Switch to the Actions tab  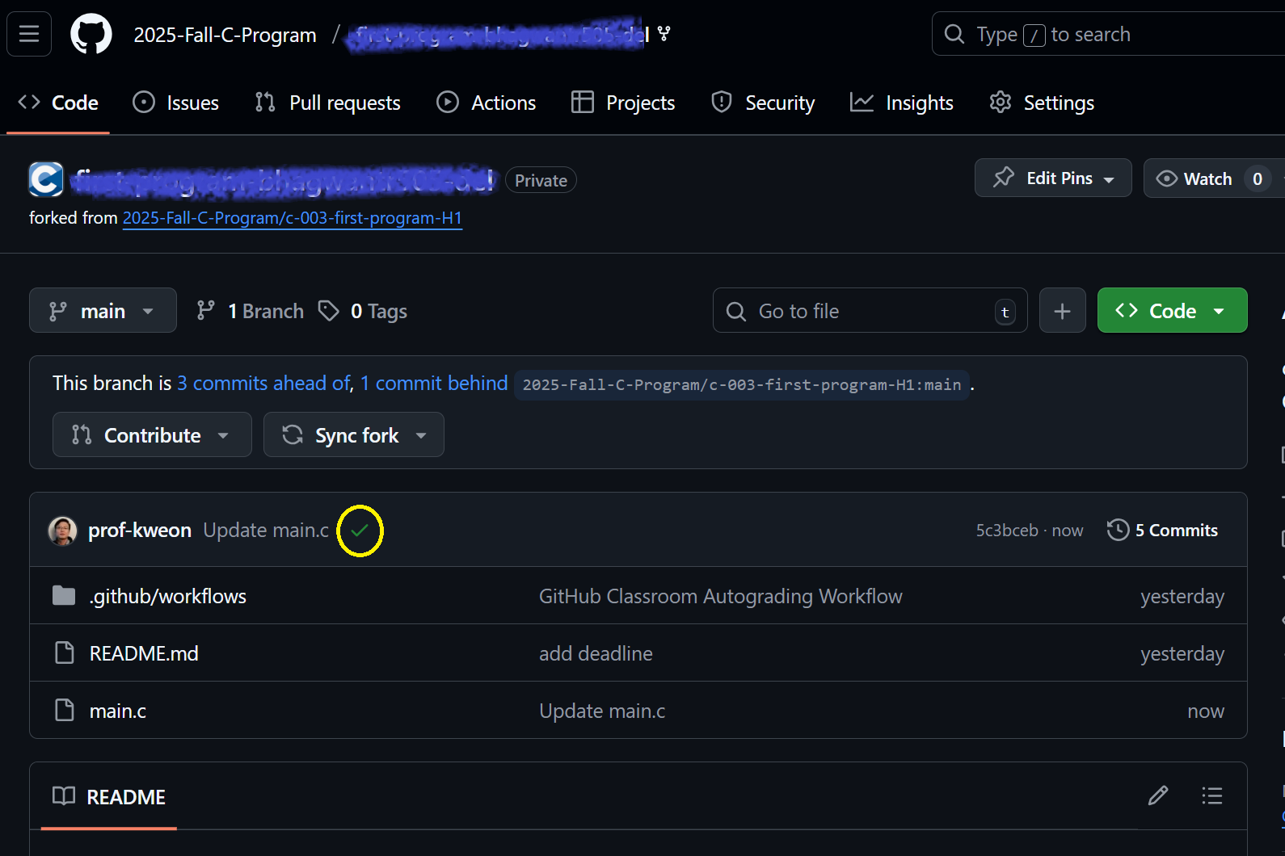[487, 103]
